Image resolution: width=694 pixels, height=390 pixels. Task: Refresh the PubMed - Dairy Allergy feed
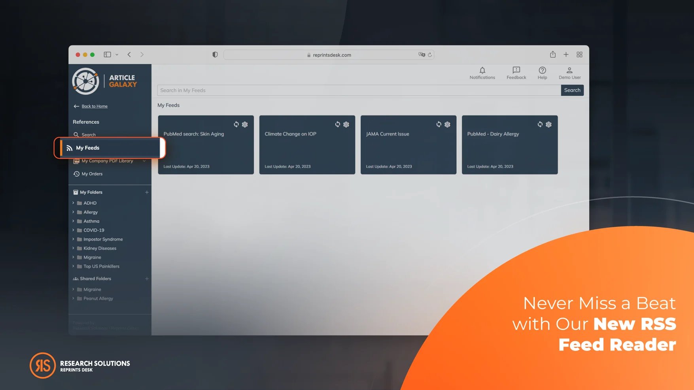click(540, 124)
